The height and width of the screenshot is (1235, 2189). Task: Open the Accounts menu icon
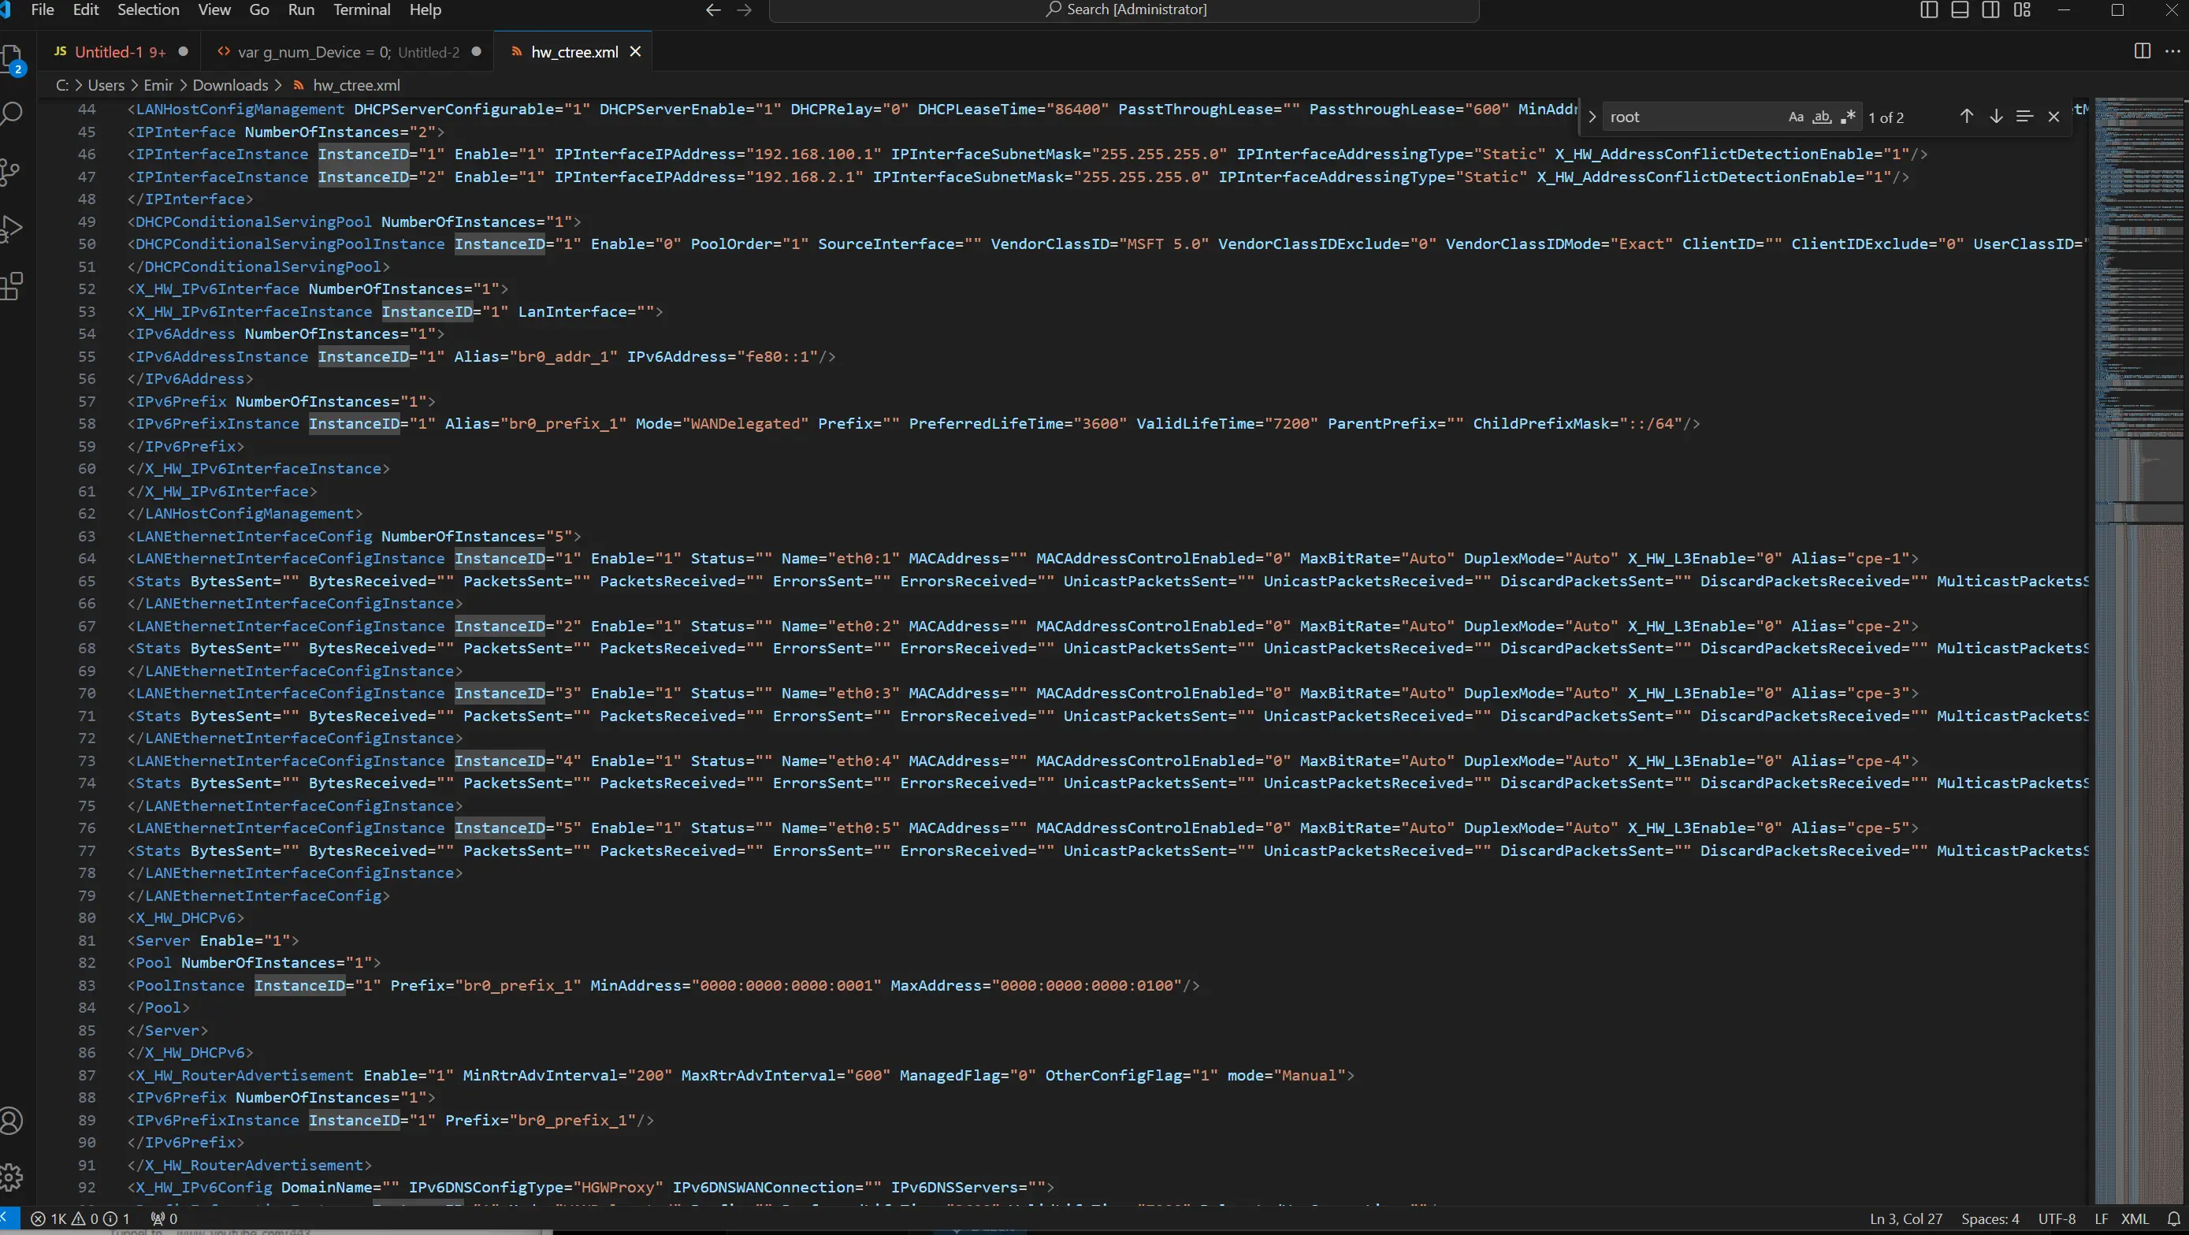tap(10, 1120)
